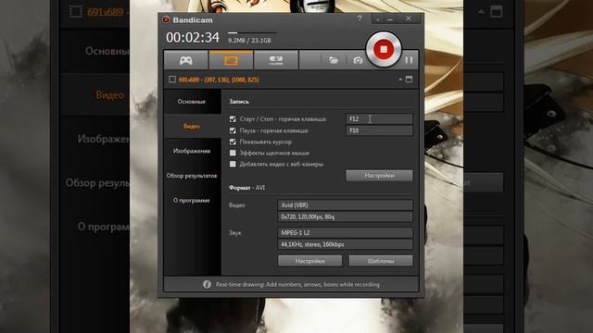Click the Формат - AVI heading
This screenshot has height=333, width=593.
click(x=247, y=188)
